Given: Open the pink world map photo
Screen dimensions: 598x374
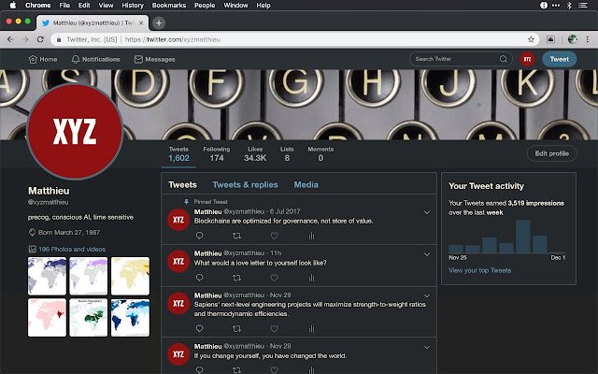Looking at the screenshot, I should [x=47, y=318].
